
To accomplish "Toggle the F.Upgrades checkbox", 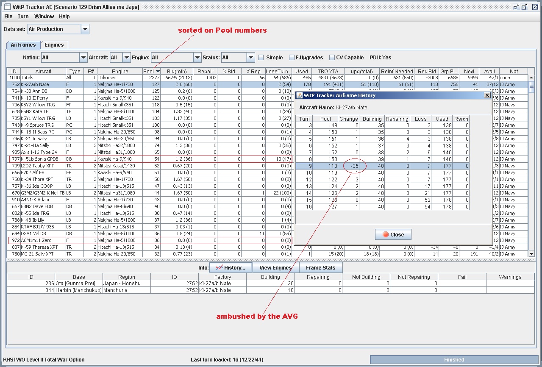I will (x=292, y=58).
